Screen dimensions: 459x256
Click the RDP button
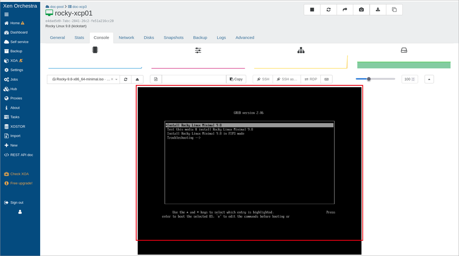(311, 80)
